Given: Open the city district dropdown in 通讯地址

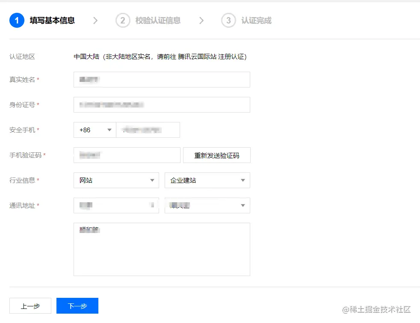Looking at the screenshot, I should (207, 205).
